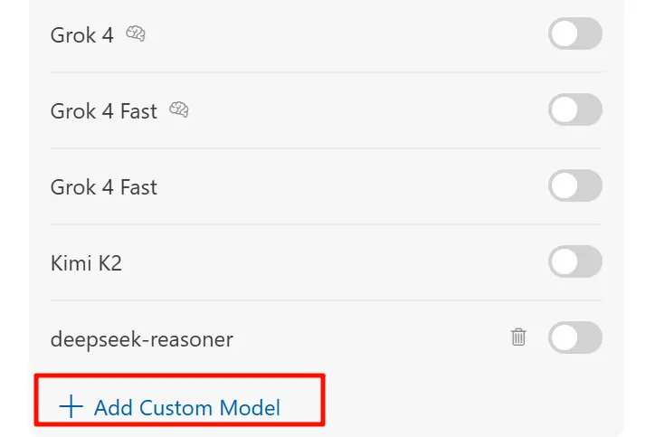655x437 pixels.
Task: Select the Grok 4 Fast label without brain icon
Action: [x=104, y=187]
